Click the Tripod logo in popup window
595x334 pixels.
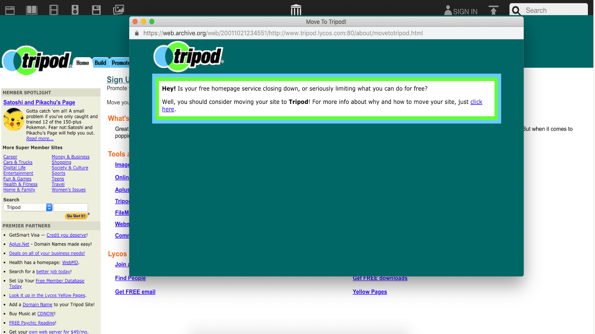point(188,57)
